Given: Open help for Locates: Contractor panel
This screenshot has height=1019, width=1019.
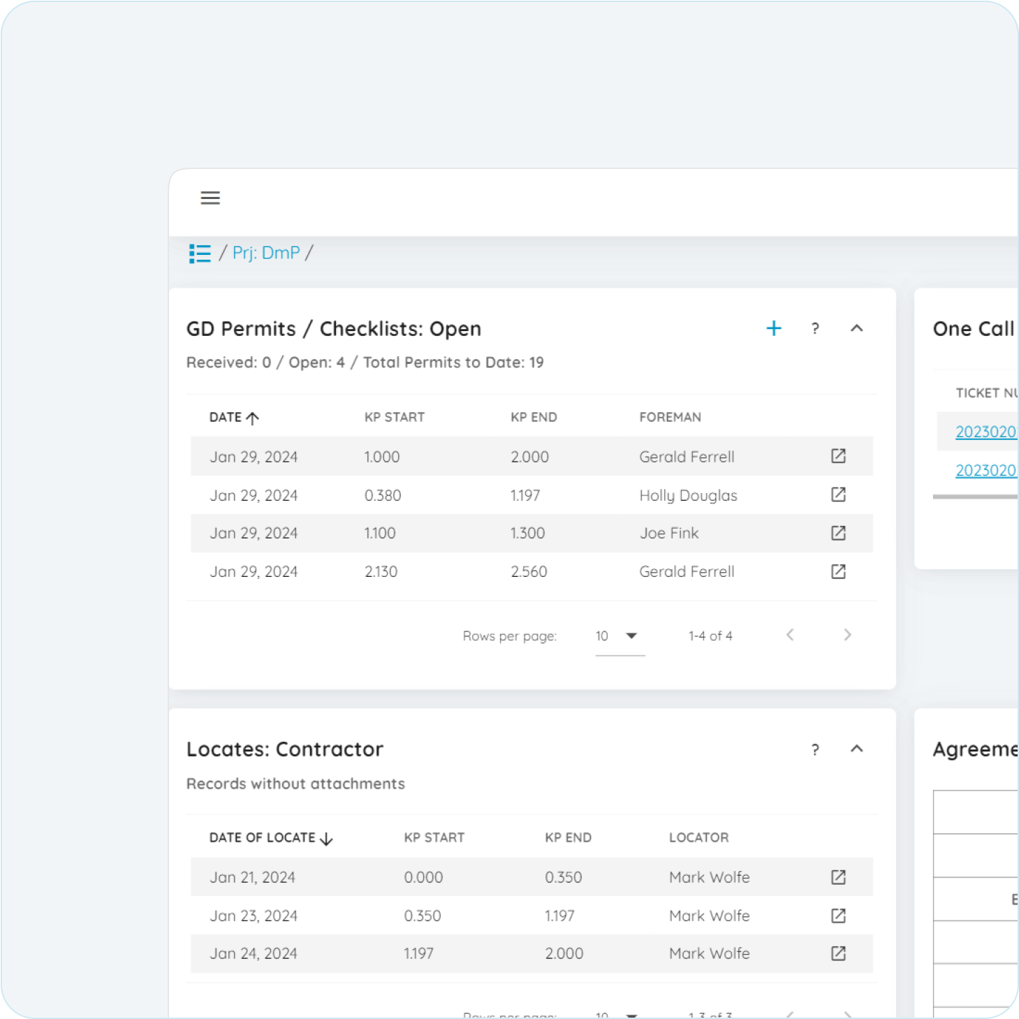Looking at the screenshot, I should coord(815,750).
